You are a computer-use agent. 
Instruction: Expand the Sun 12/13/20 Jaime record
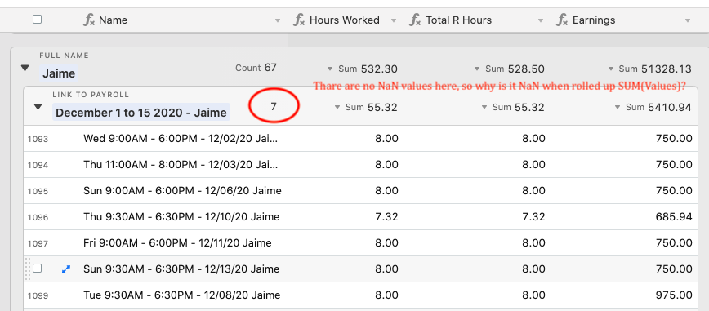pos(66,269)
